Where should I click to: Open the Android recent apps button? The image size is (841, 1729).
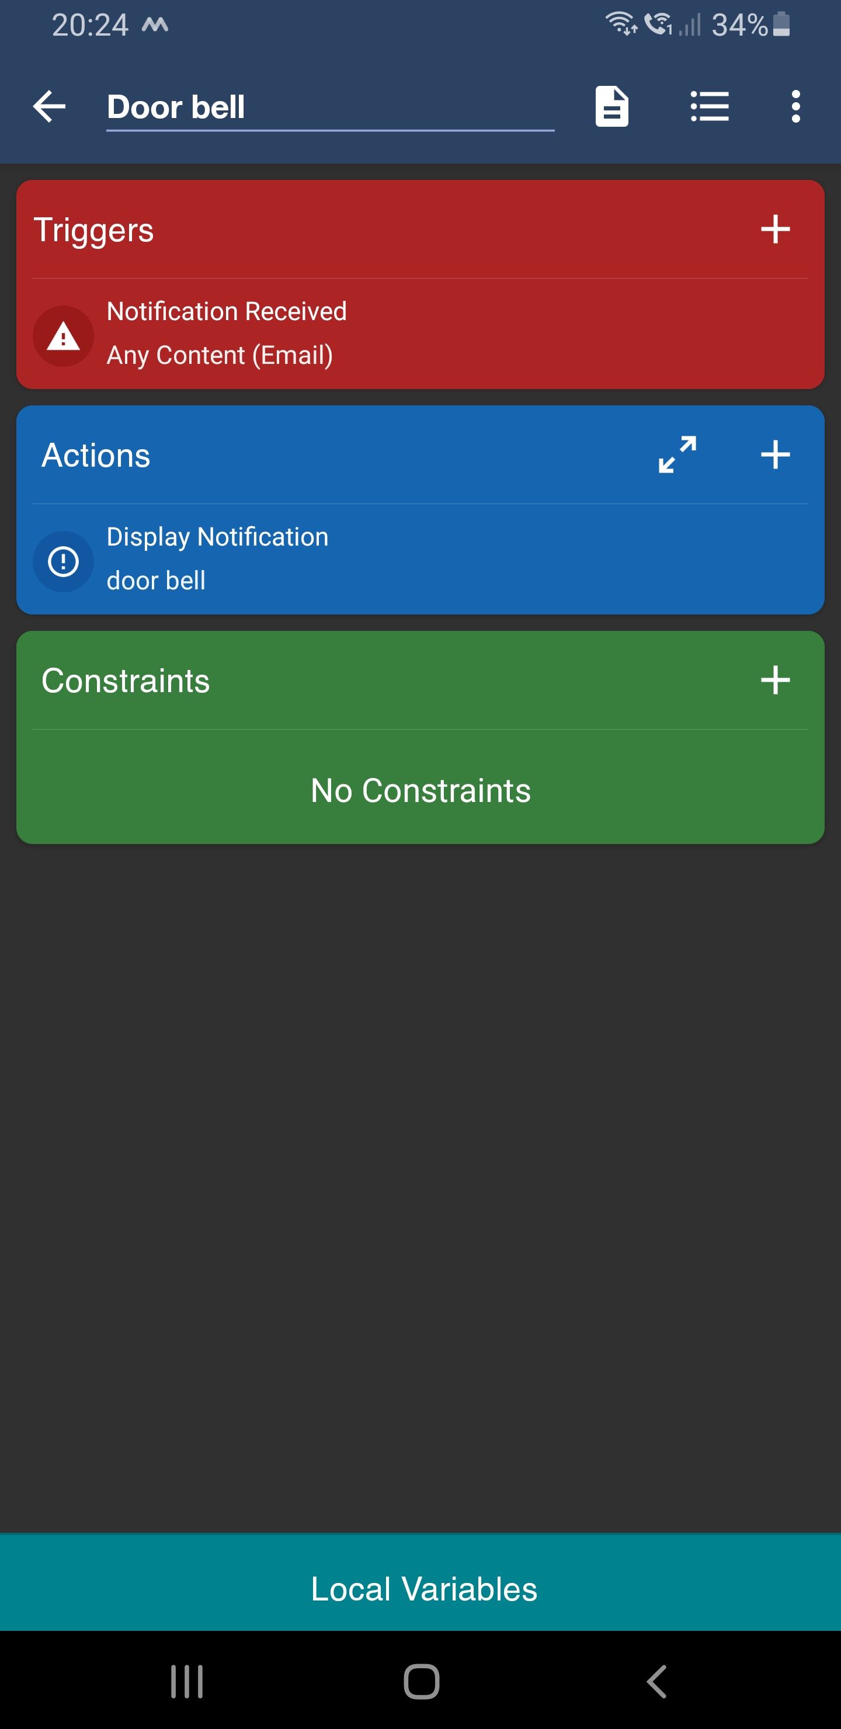click(x=186, y=1681)
